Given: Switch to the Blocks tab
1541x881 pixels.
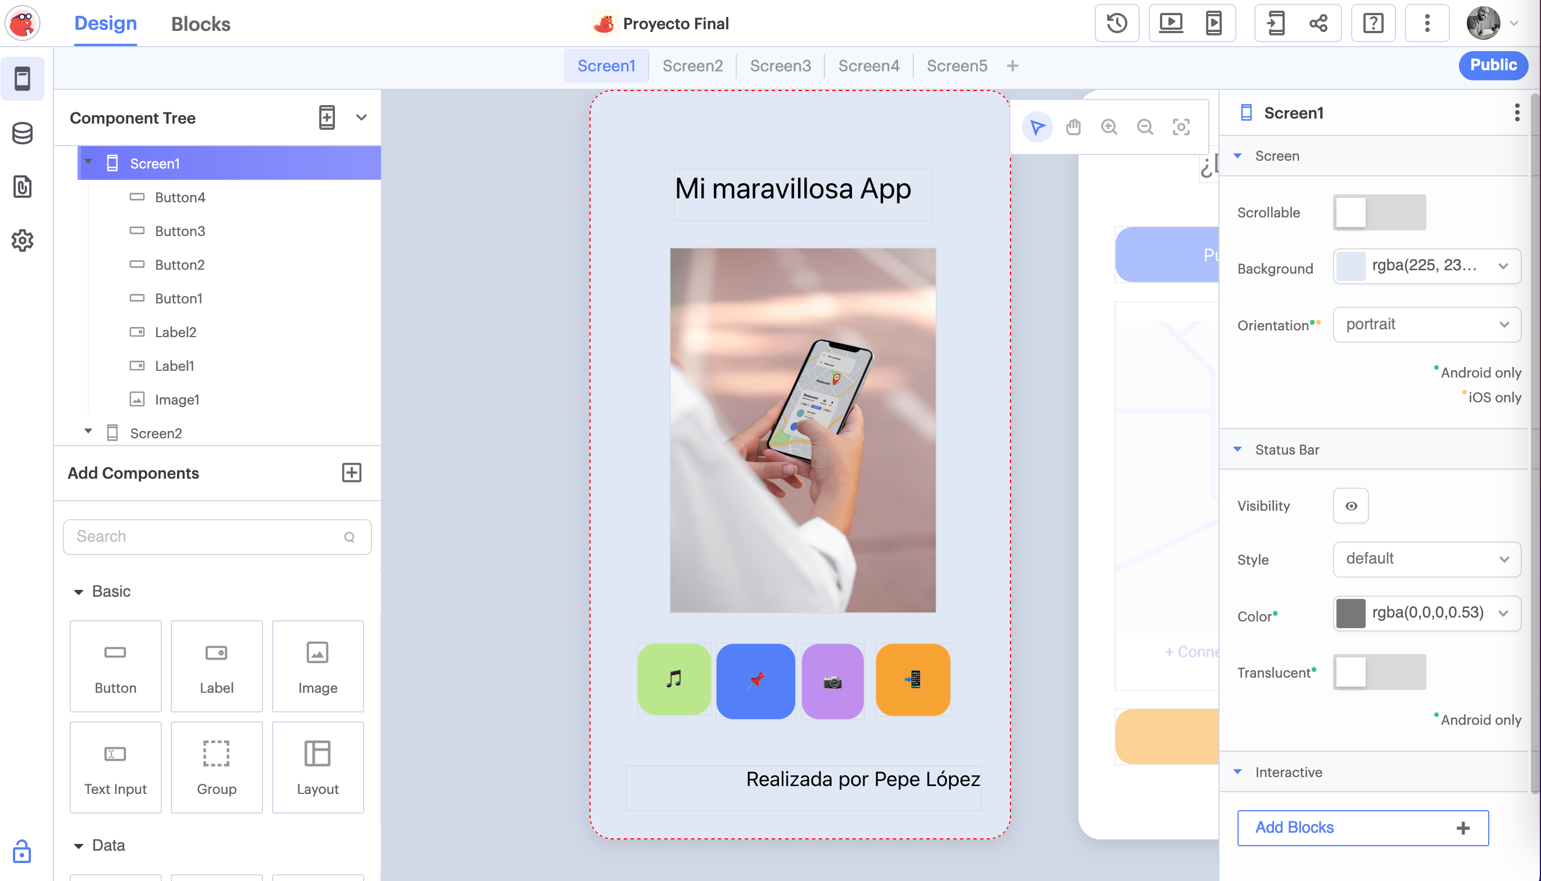Looking at the screenshot, I should 200,24.
